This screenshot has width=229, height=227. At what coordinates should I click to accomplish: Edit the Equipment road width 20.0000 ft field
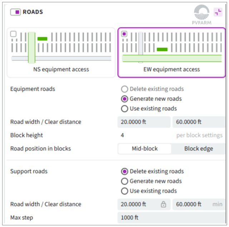pyautogui.click(x=144, y=122)
